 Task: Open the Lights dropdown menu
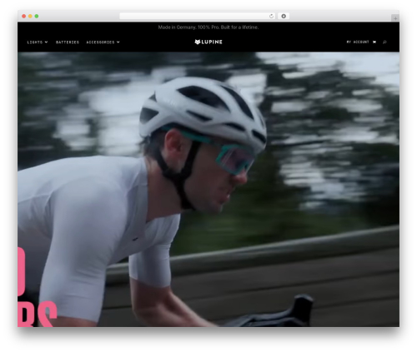[38, 42]
